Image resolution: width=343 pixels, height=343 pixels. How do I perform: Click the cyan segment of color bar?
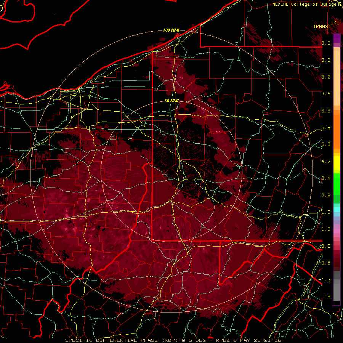(x=337, y=210)
